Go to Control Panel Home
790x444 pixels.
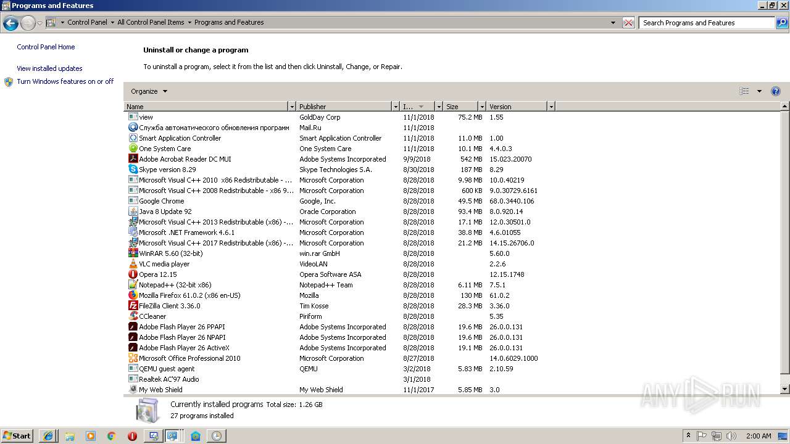[46, 47]
